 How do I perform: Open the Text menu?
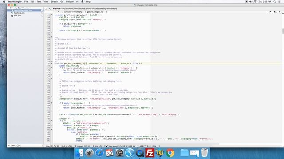[39, 2]
